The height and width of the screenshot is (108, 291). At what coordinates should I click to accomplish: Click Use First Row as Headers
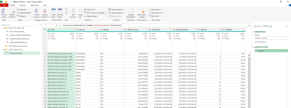click(95, 13)
